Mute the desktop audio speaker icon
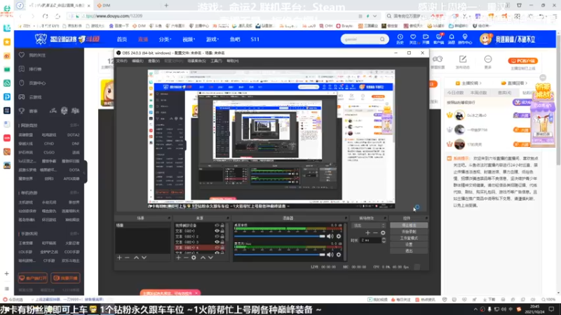 (x=330, y=236)
